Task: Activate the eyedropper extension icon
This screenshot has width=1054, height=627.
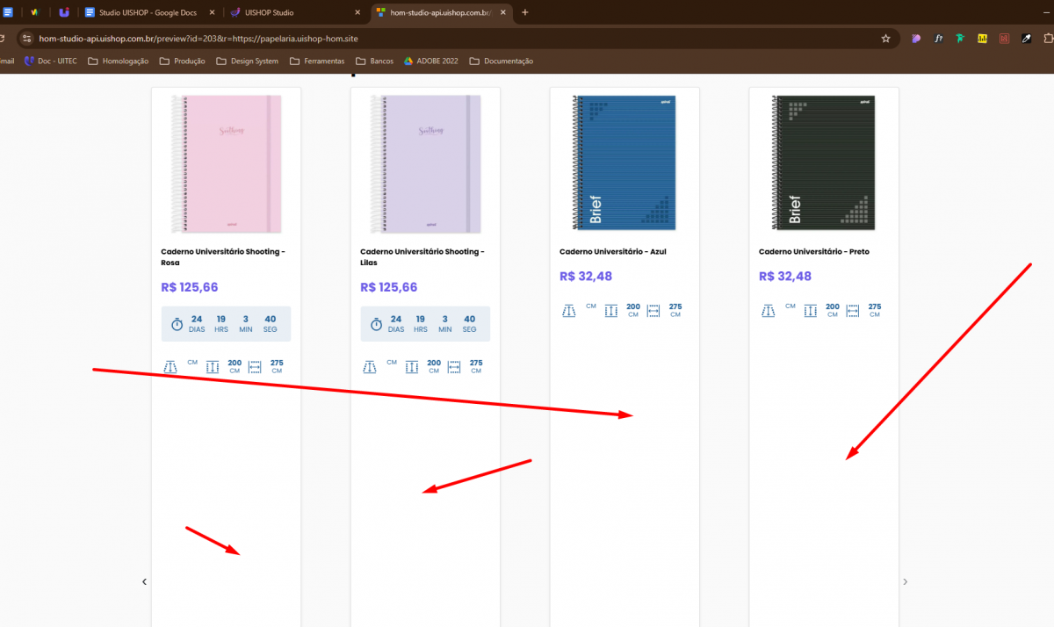Action: click(x=1026, y=39)
